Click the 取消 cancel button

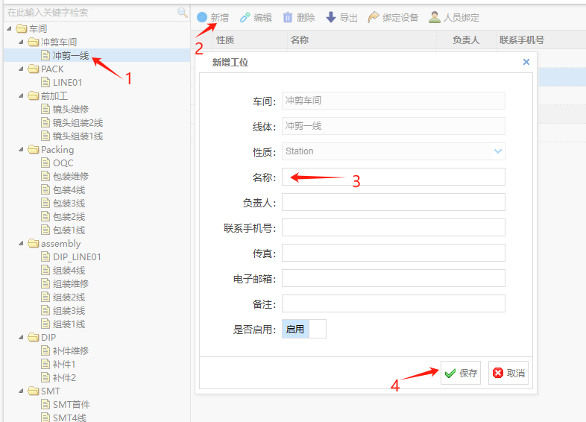[x=508, y=374]
